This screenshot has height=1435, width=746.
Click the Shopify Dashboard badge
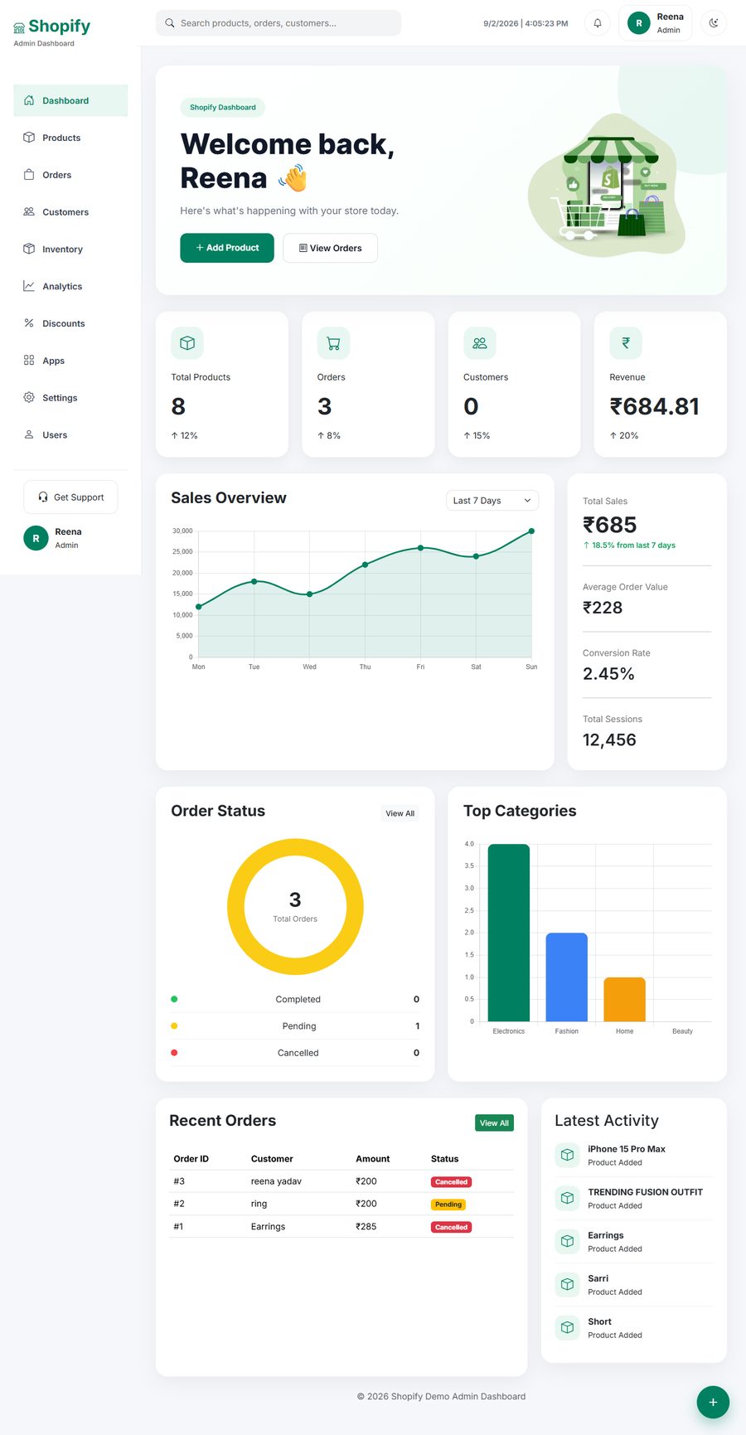pos(223,107)
